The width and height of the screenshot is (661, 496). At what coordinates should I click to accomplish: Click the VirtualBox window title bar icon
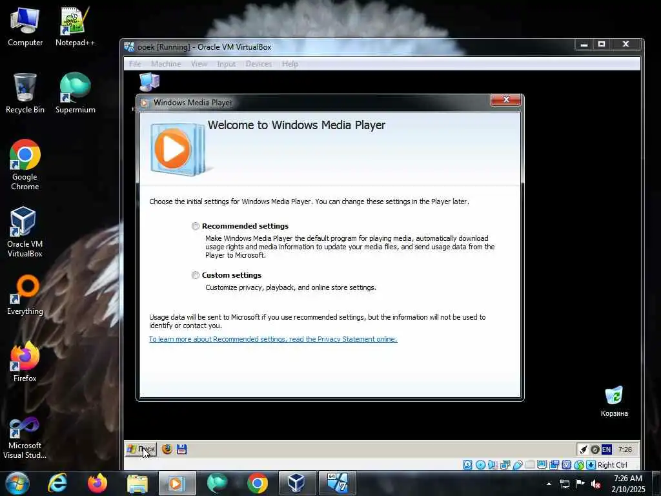click(x=129, y=46)
